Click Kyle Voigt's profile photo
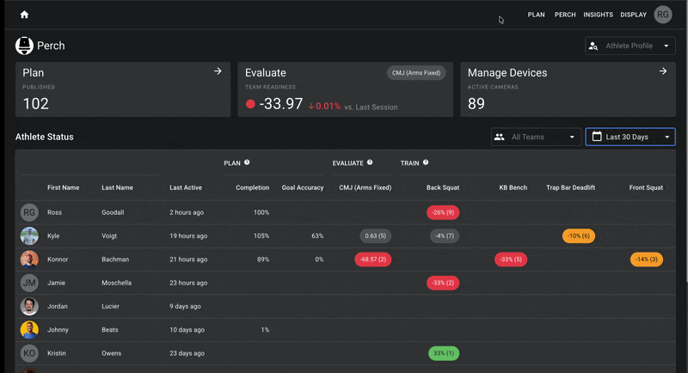 point(29,235)
